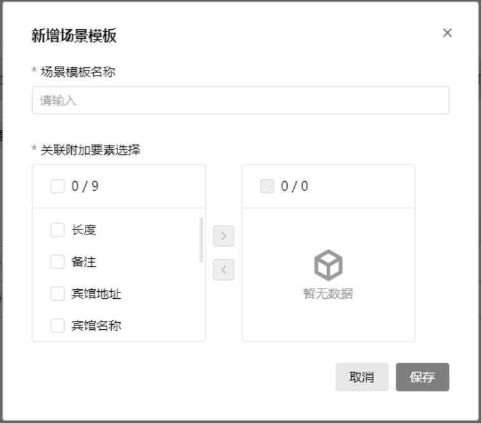The image size is (482, 424).
Task: Click the 0 / 9 count text
Action: [85, 186]
